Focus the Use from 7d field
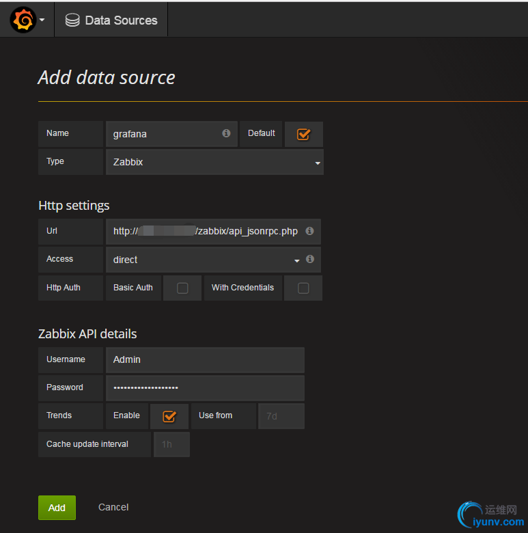528x533 pixels. tap(281, 416)
